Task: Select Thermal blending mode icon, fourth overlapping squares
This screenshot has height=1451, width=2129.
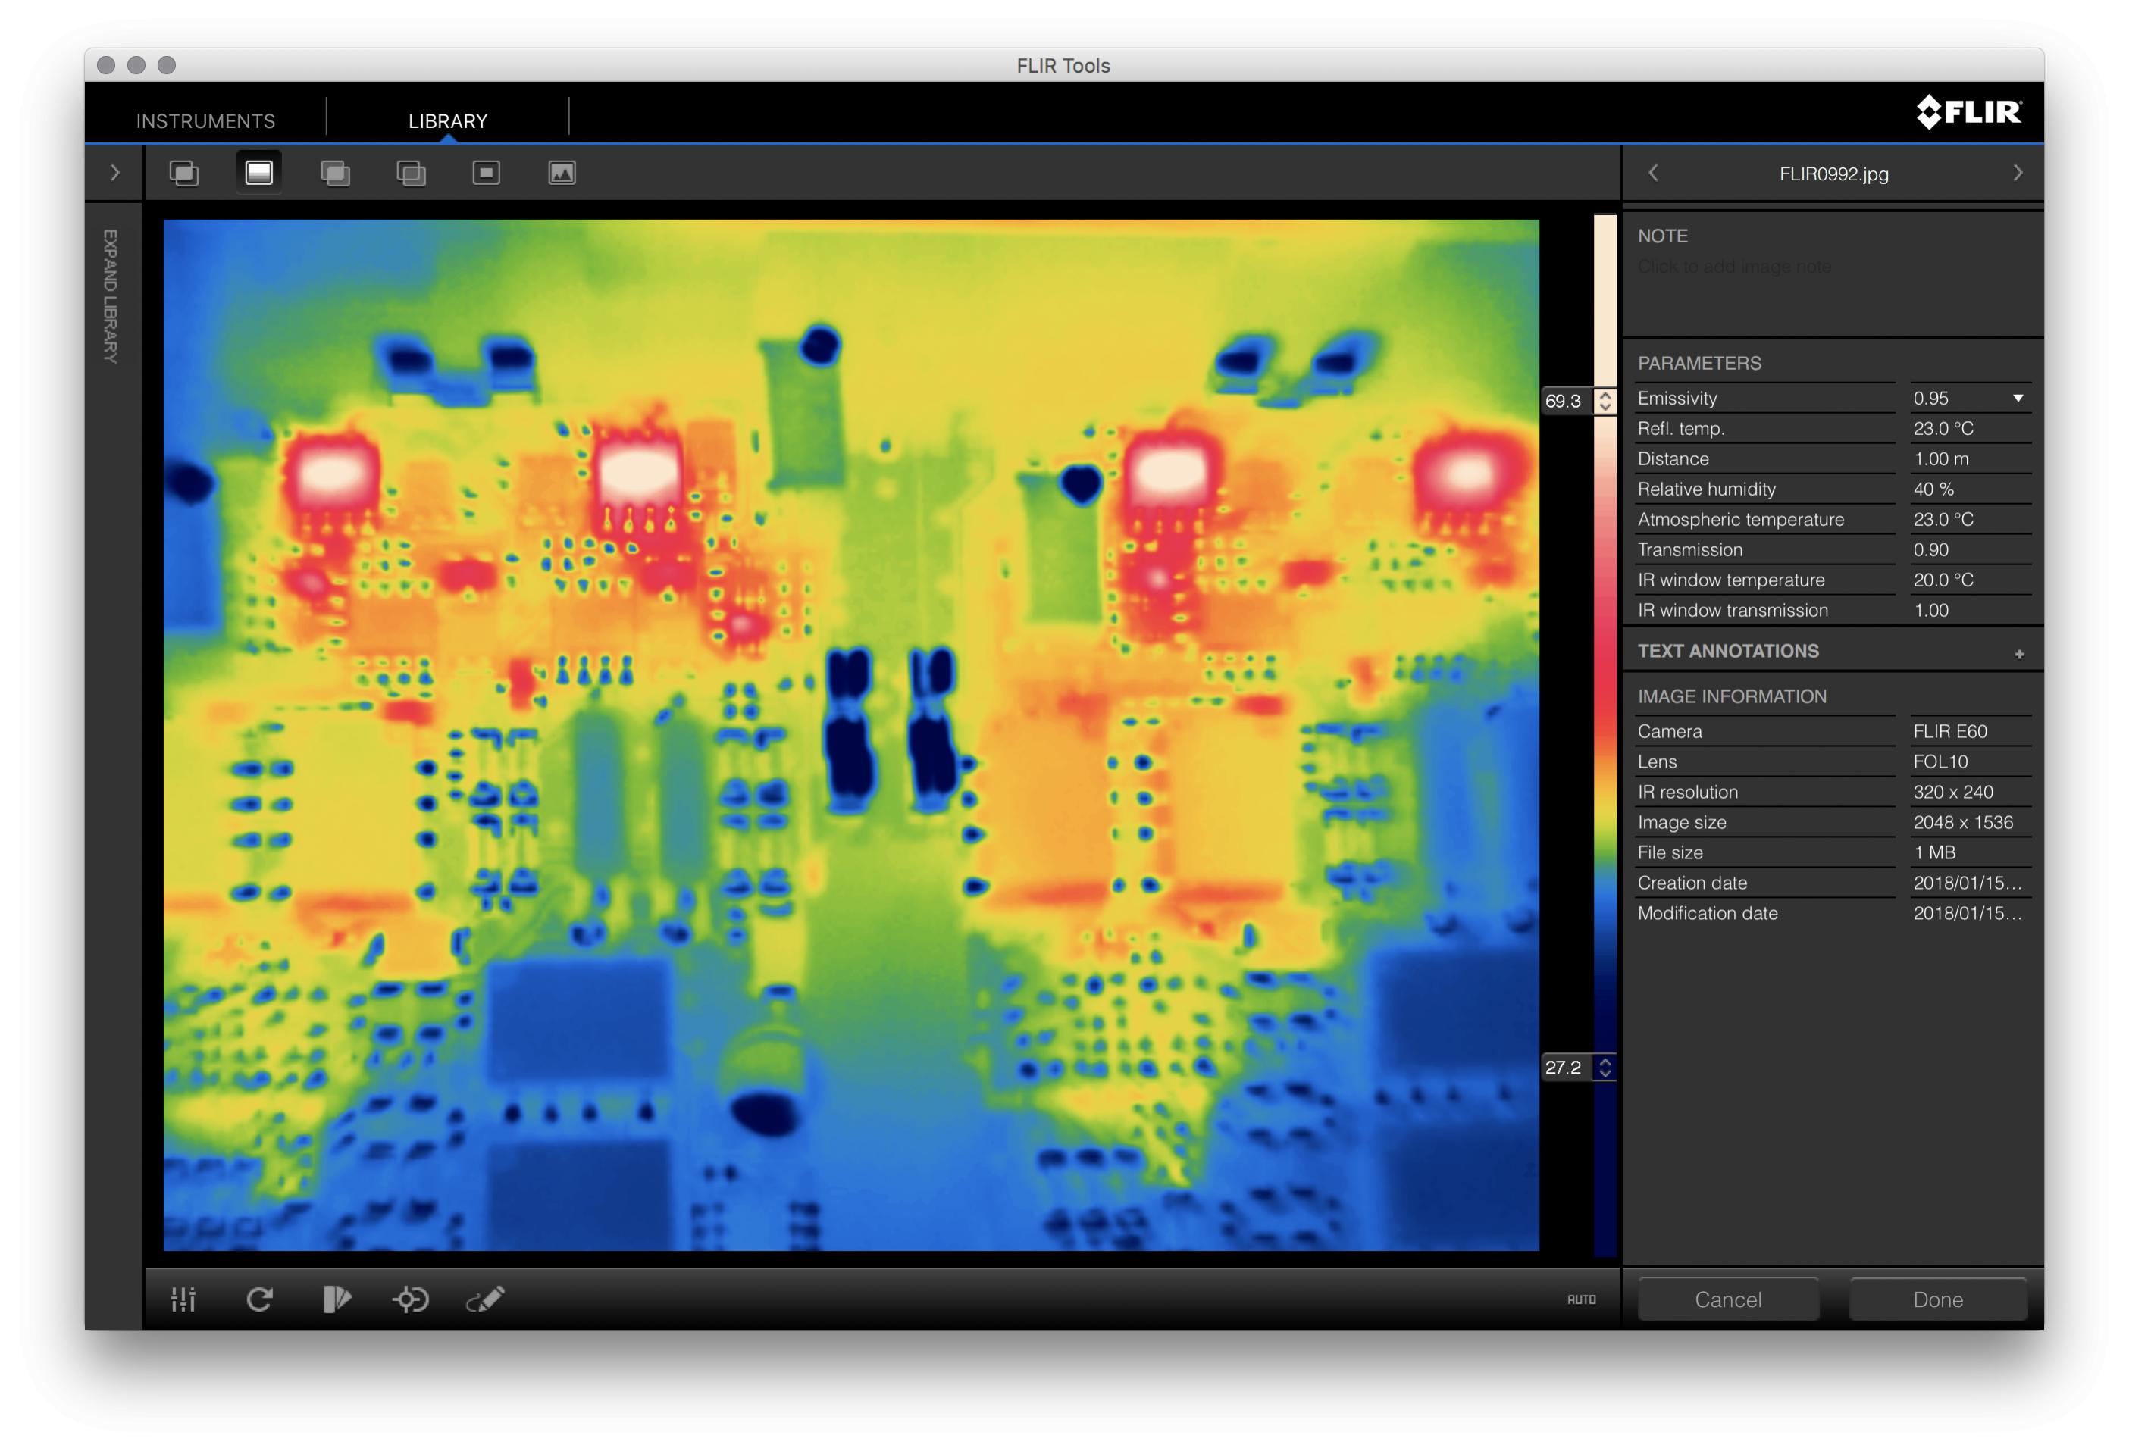Action: click(410, 173)
